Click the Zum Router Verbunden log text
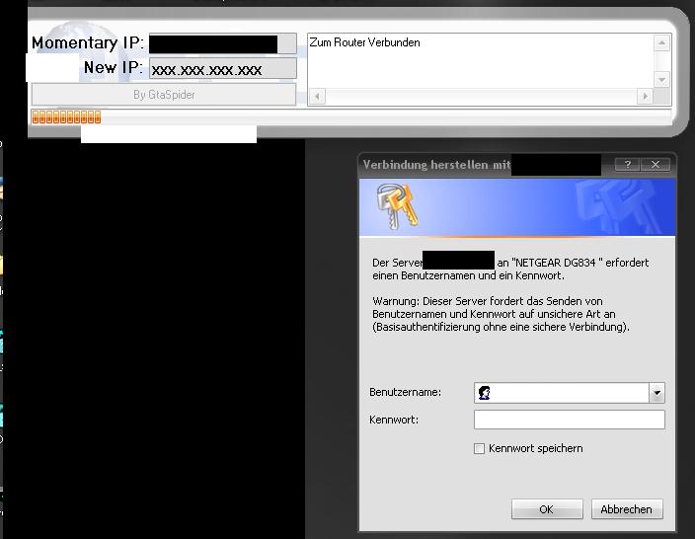Screen dimensions: 695x539 364,43
